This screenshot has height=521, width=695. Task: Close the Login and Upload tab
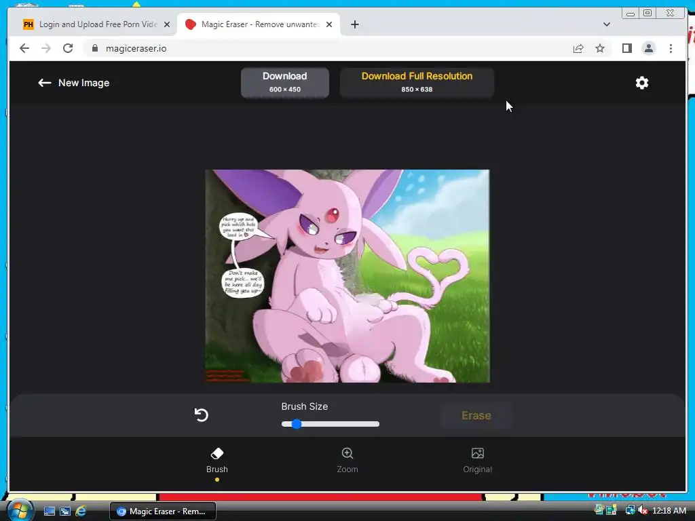(x=167, y=24)
